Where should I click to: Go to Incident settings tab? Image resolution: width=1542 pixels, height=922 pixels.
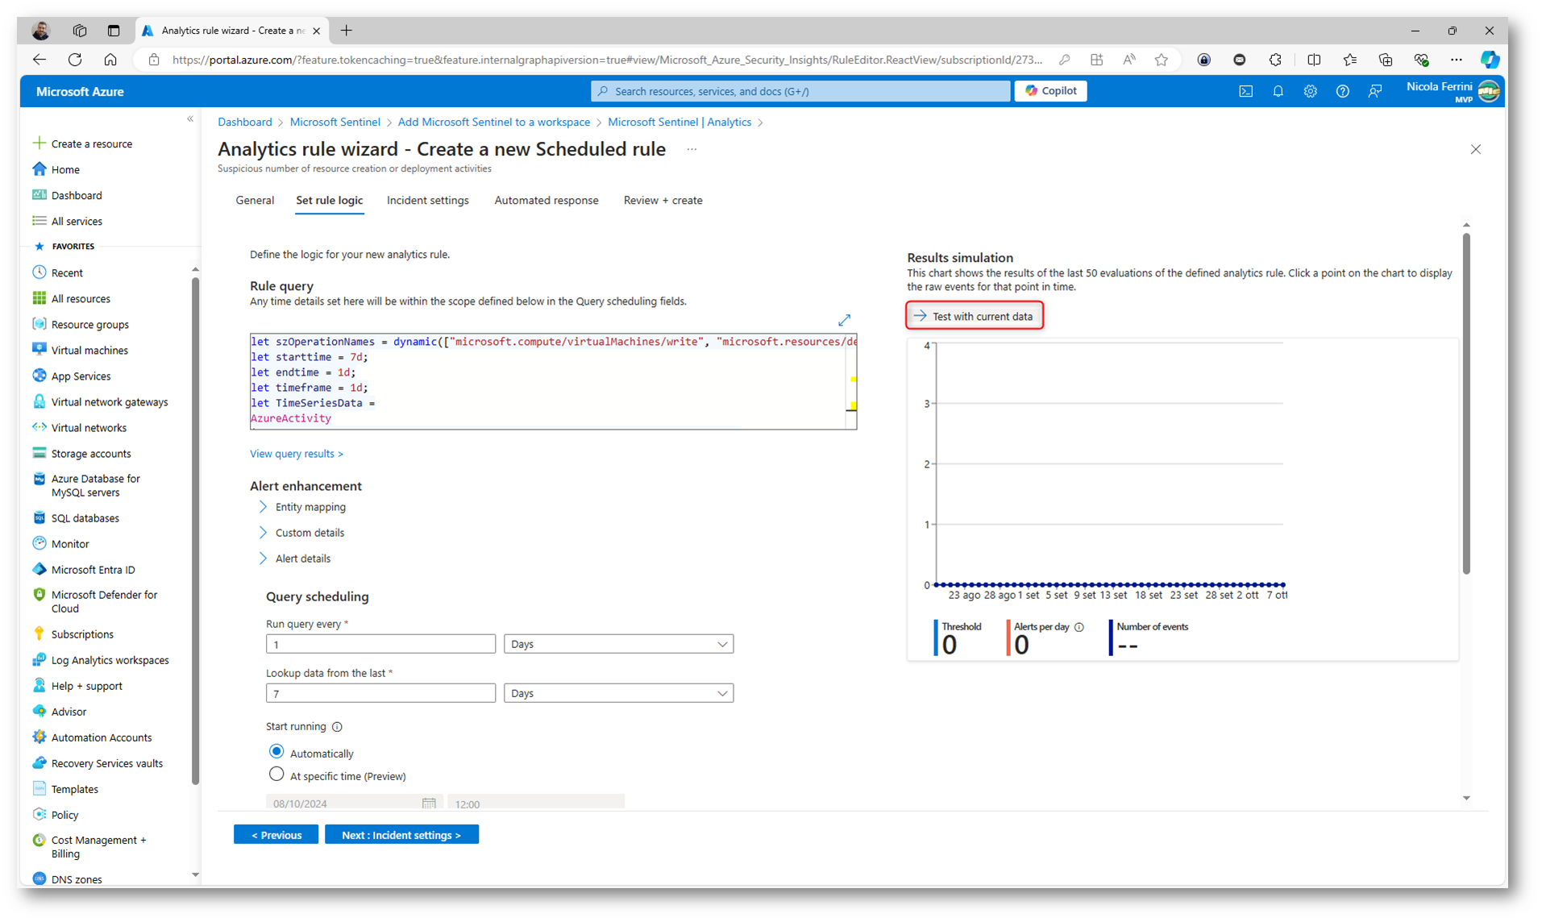pyautogui.click(x=427, y=201)
